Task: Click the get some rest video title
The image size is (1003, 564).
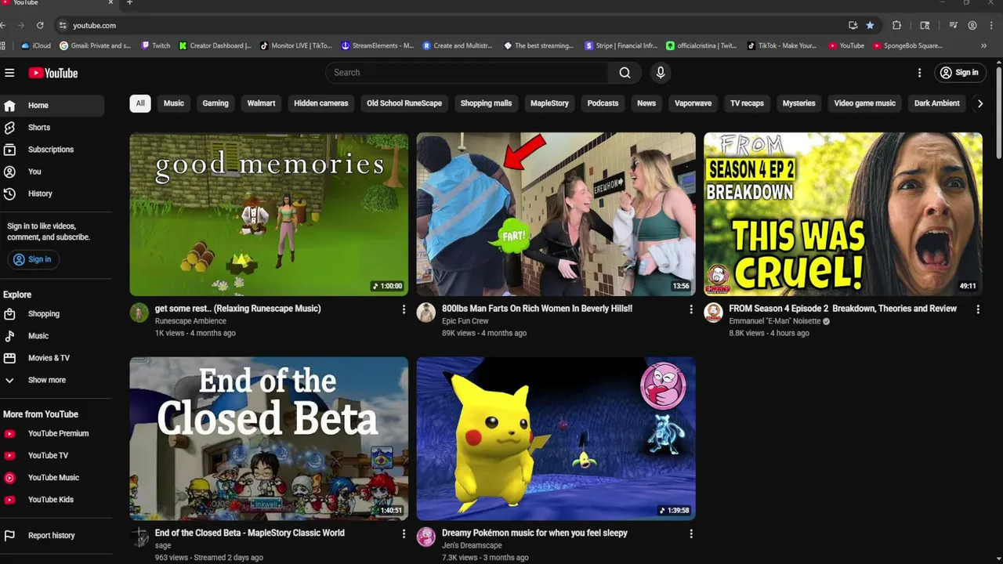Action: coord(237,309)
